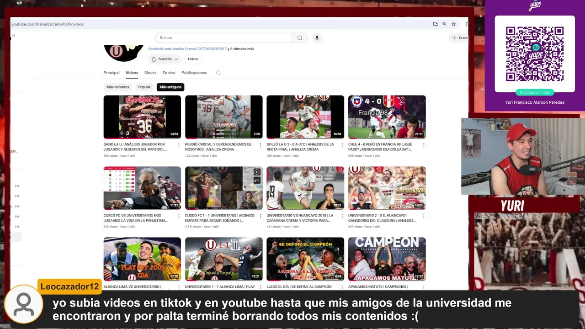Open three-dot menu for 'CUSCO FC VS UNIVERSITARIO' video
The width and height of the screenshot is (585, 329).
tap(179, 216)
